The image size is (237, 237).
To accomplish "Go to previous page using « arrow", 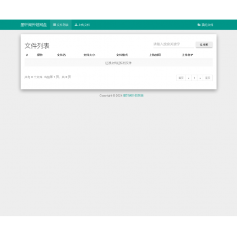I will pyautogui.click(x=188, y=78).
